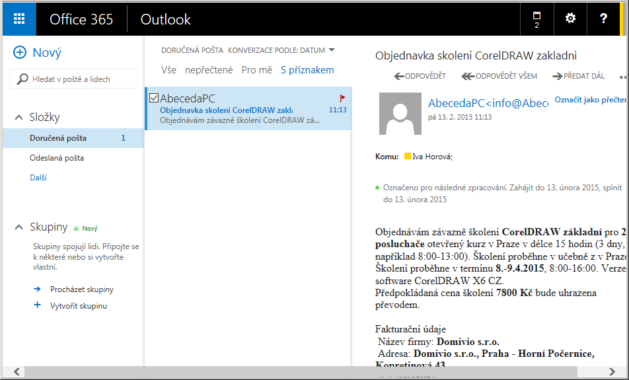Click the 11:13 message time
The width and height of the screenshot is (629, 380).
338,110
